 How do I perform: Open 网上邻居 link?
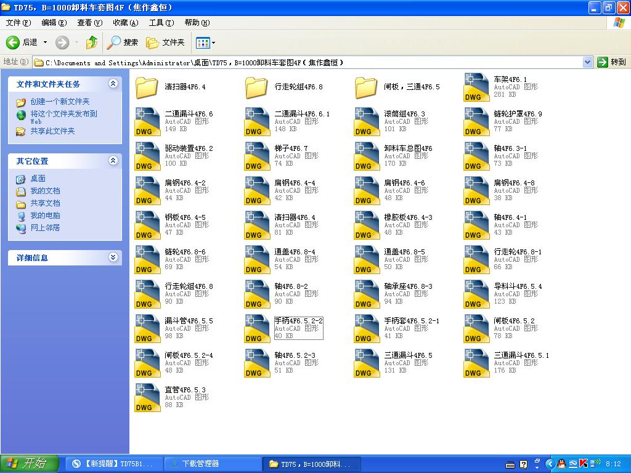[45, 228]
